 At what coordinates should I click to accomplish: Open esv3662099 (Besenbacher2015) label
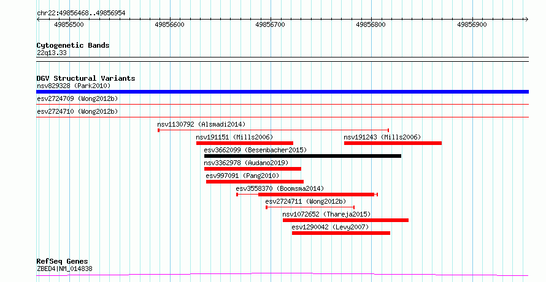255,150
